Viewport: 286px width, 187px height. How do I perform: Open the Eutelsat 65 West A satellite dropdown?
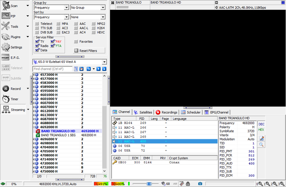click(x=104, y=62)
